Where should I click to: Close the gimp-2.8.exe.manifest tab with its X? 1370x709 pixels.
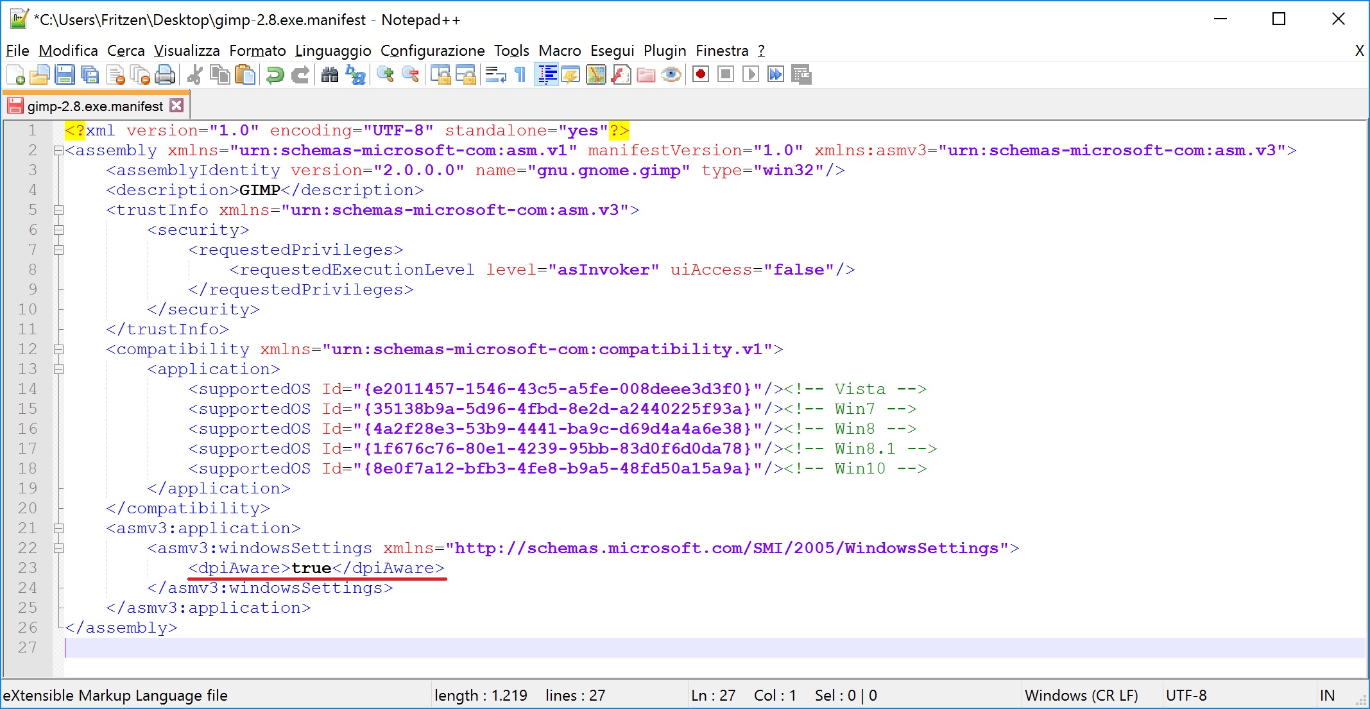[177, 105]
